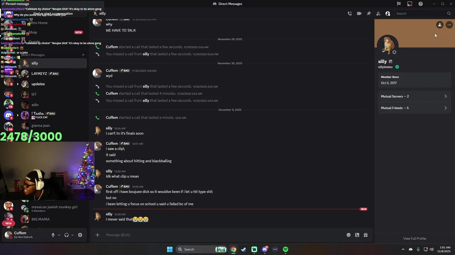This screenshot has height=255, width=455.
Task: Open the !Tasha direct message
Action: tap(53, 115)
